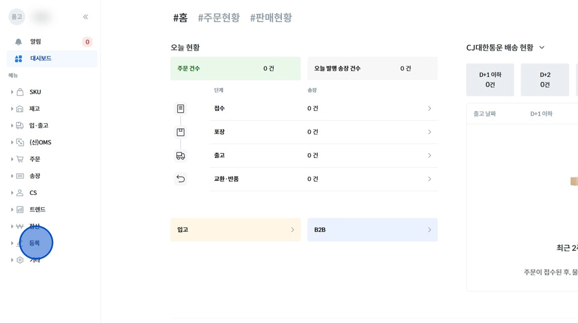Click the 트렌드 chart icon
The height and width of the screenshot is (323, 578).
point(20,209)
